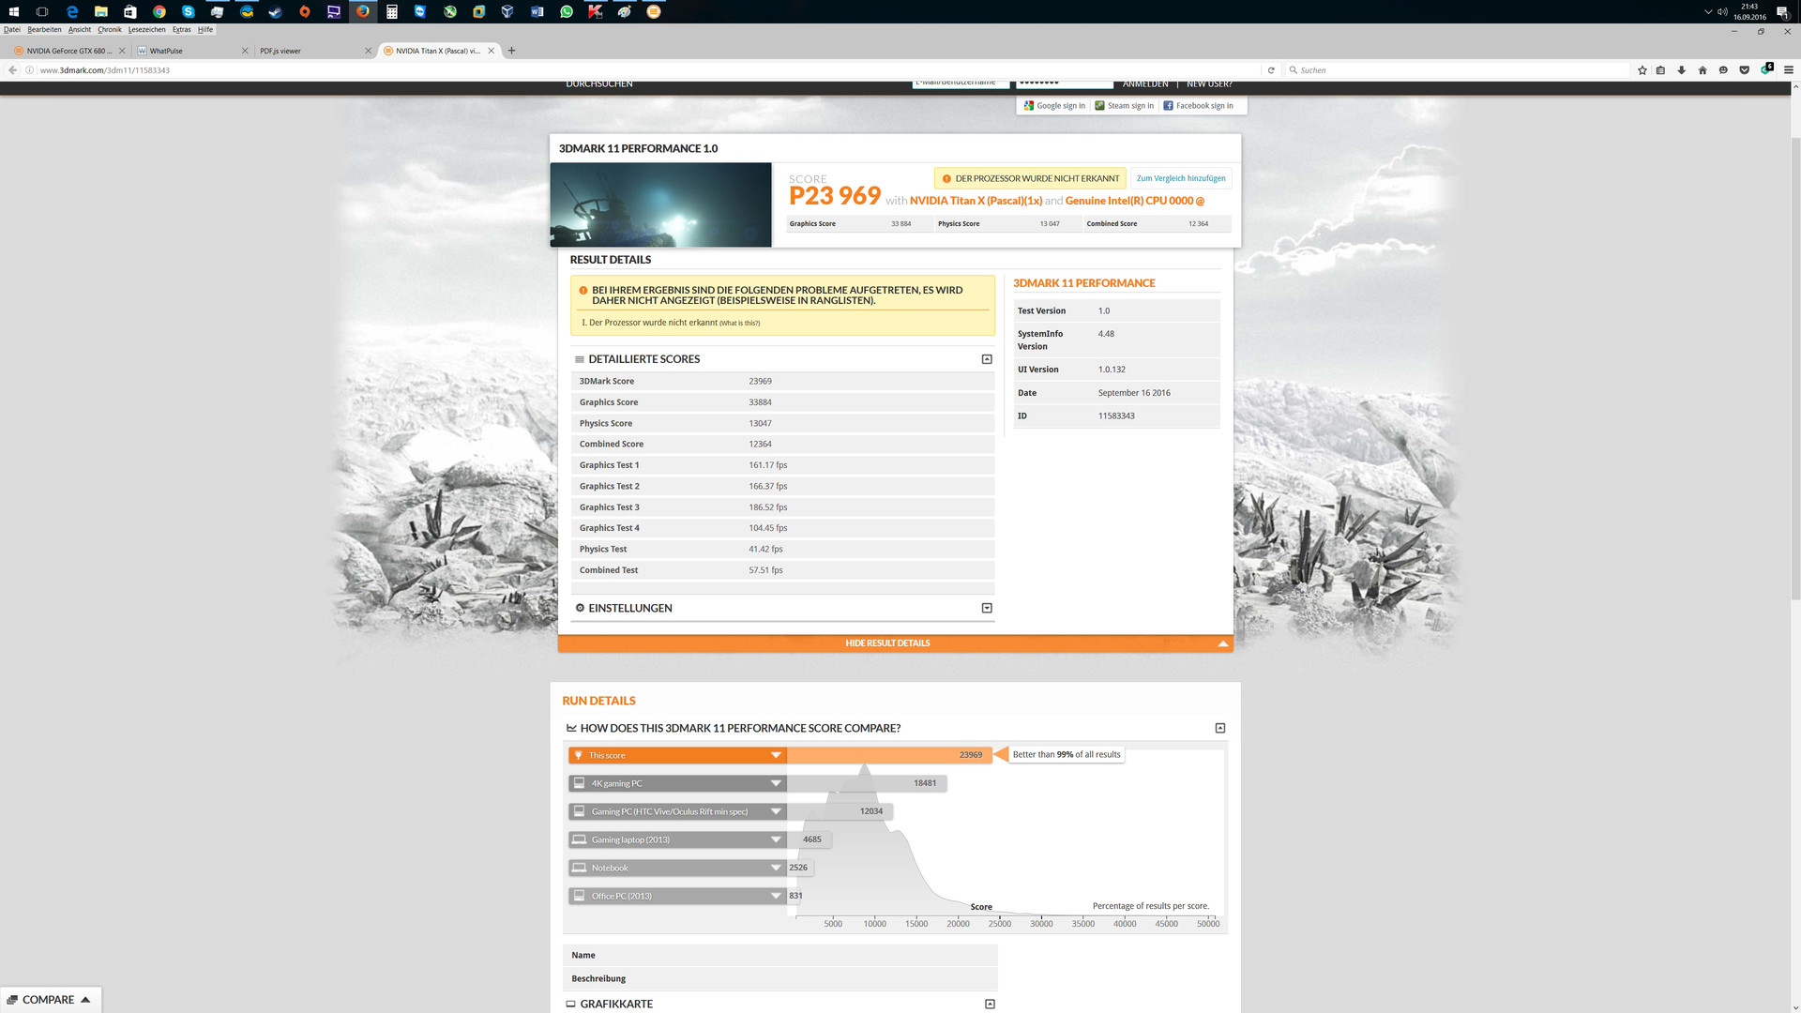Click Zum Vergleich hinzufügen link
The height and width of the screenshot is (1013, 1801).
(1180, 178)
